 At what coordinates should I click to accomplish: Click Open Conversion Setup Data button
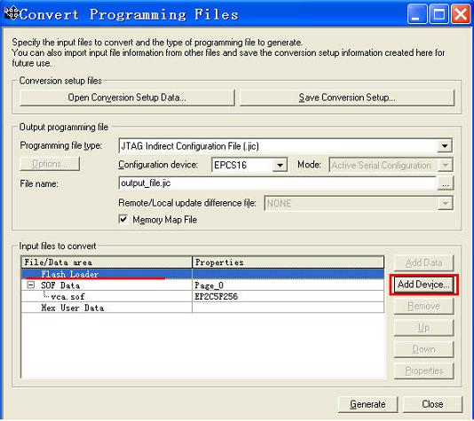click(127, 97)
